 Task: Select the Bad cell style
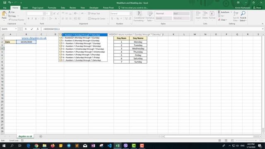coord(181,14)
